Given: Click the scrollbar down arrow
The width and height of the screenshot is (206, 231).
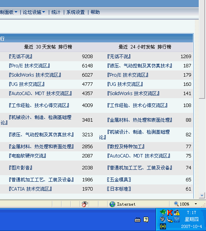Looking at the screenshot, I should [x=202, y=196].
